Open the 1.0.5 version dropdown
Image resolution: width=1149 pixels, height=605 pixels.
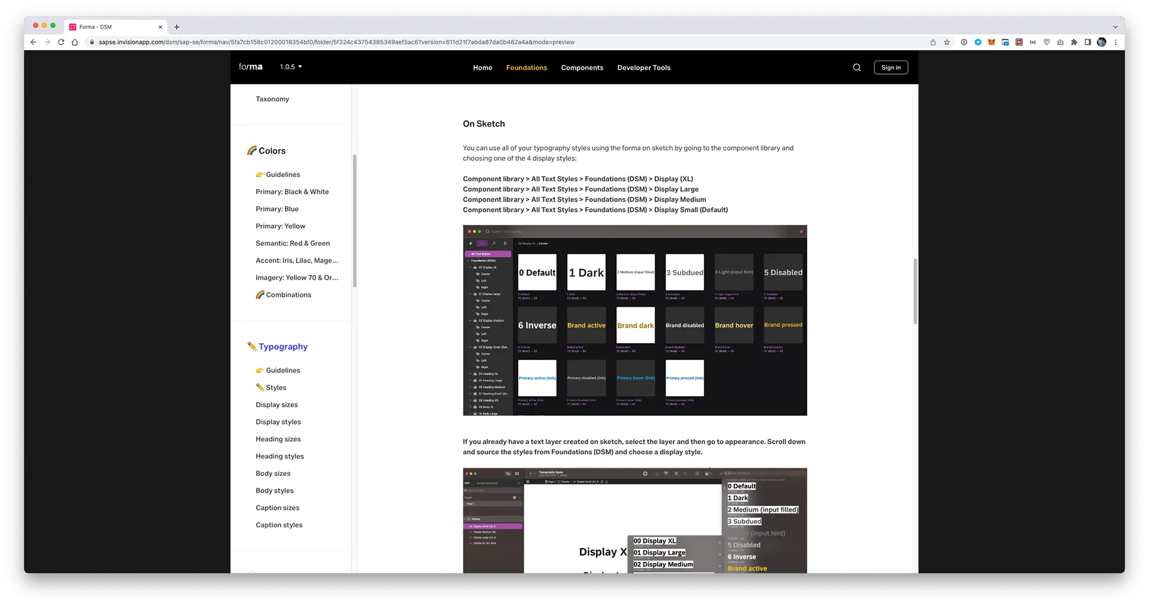pyautogui.click(x=291, y=67)
